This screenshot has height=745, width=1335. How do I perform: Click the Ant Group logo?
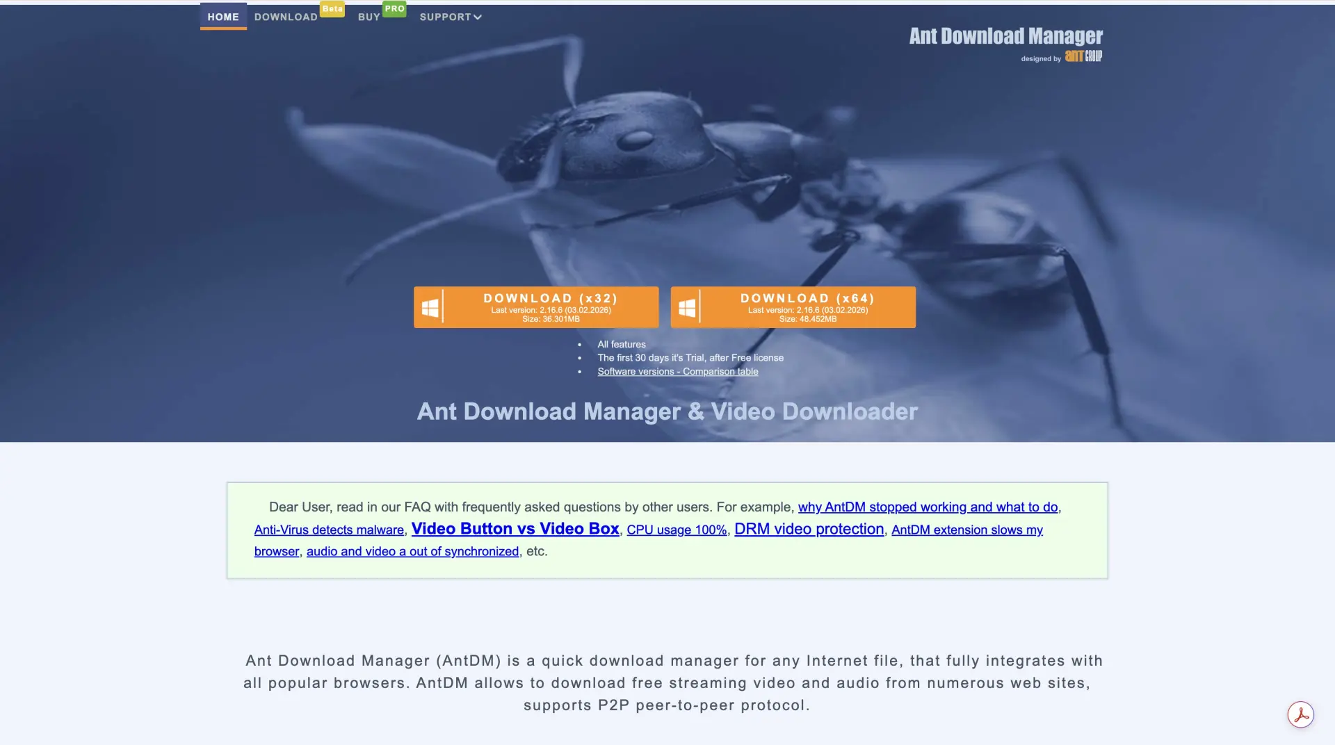click(1083, 56)
